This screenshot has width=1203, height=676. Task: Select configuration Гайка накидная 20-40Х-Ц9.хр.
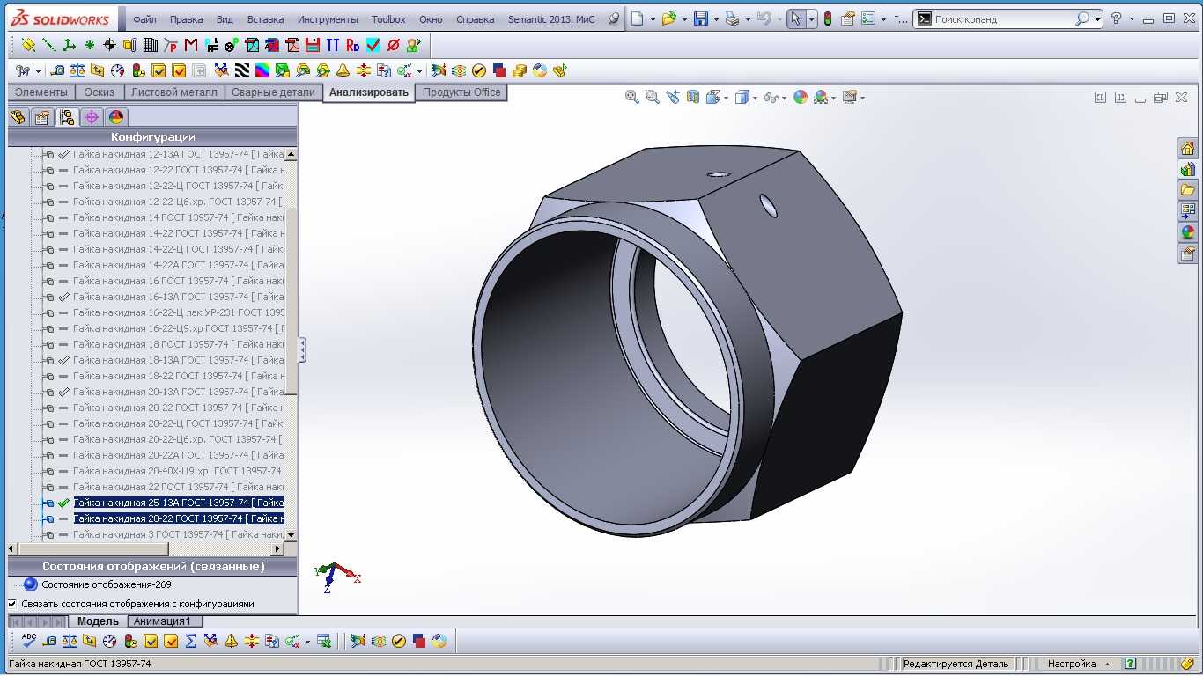click(x=177, y=471)
